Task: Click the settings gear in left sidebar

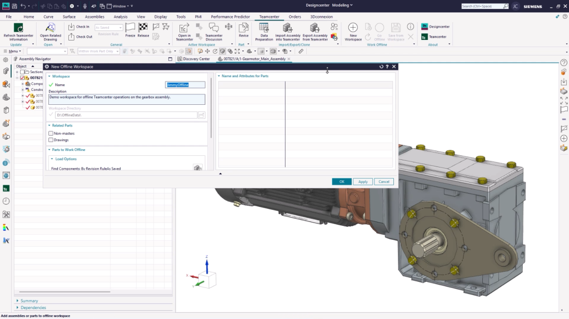Action: tap(6, 60)
